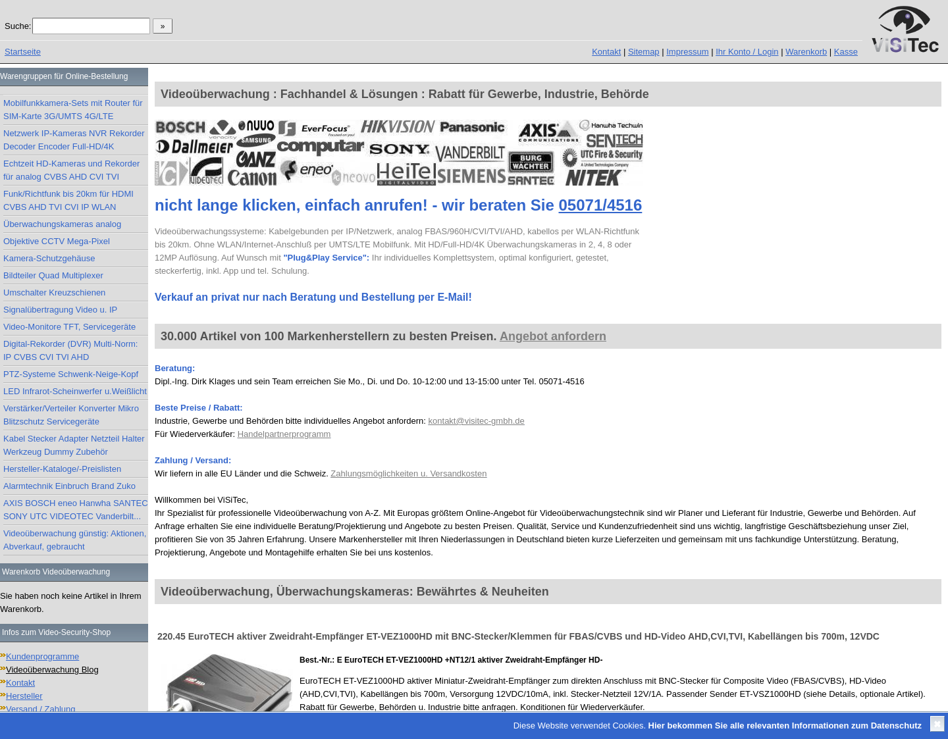Screen dimensions: 948x739
Task: Click the brand logos banner image
Action: (x=399, y=153)
